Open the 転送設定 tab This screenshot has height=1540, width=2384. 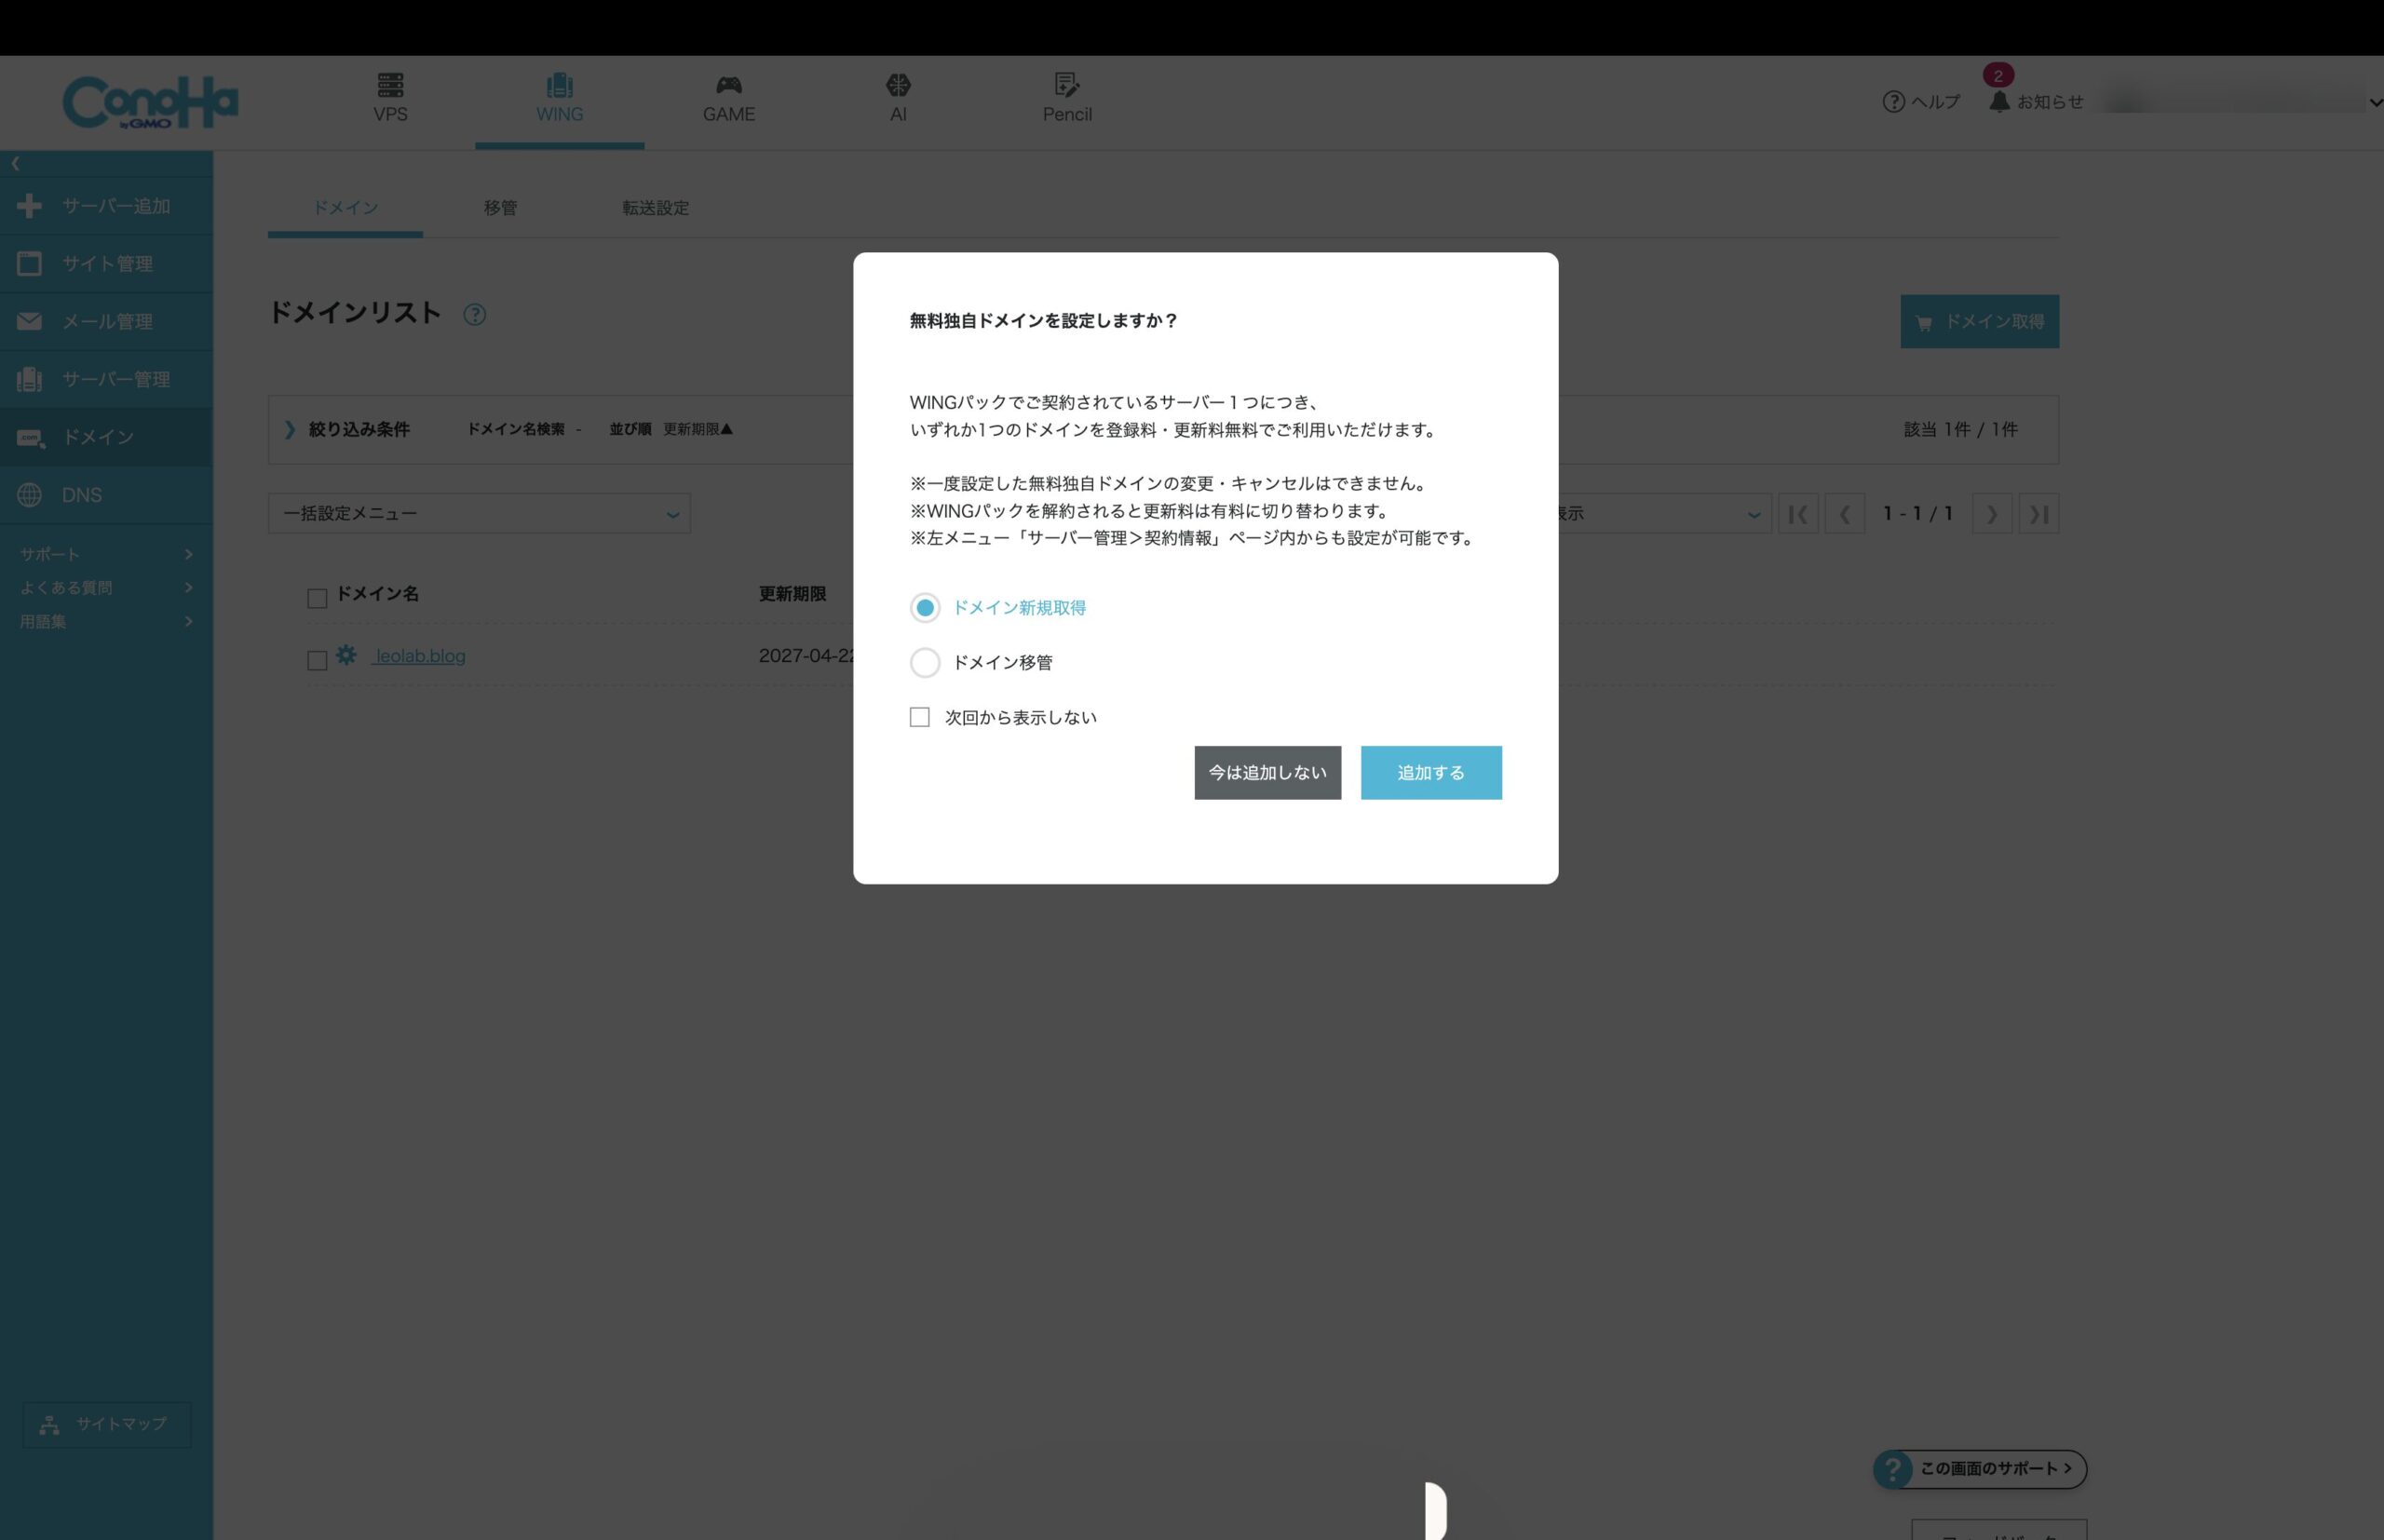click(x=655, y=208)
